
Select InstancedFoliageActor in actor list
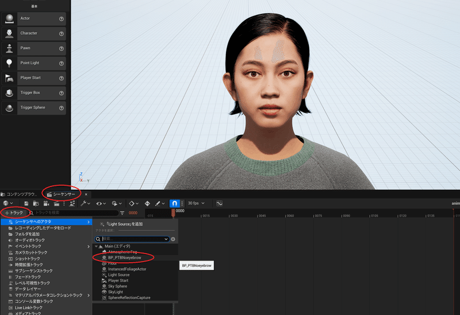(x=135, y=269)
